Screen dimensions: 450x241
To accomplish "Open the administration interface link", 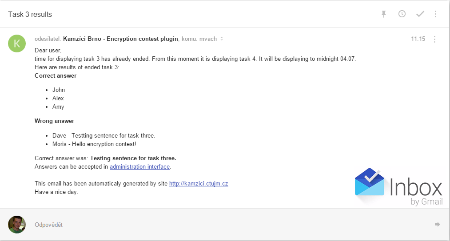I will point(140,166).
